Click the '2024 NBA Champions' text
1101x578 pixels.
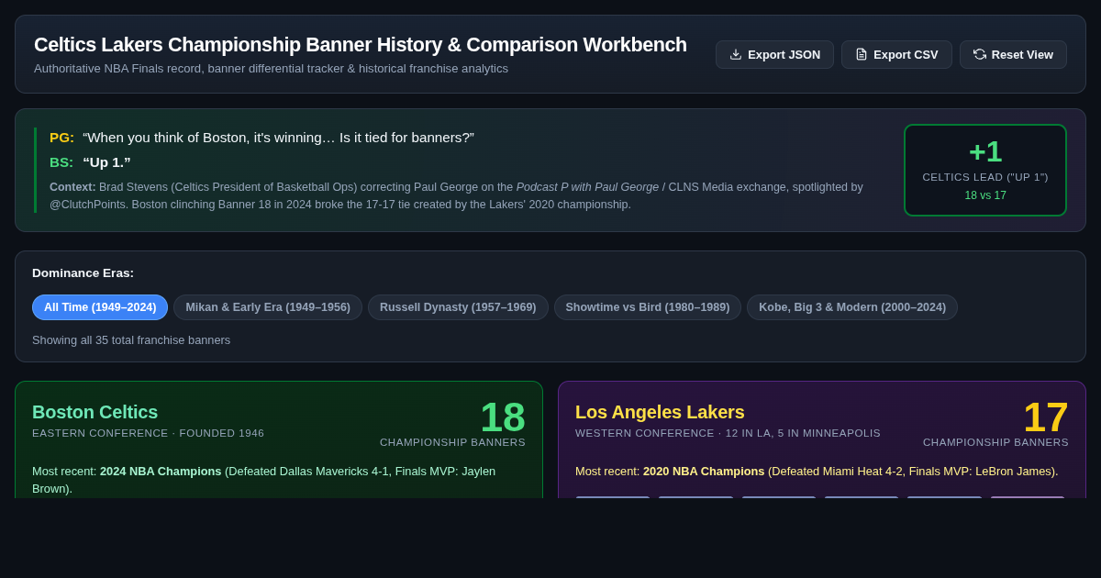pyautogui.click(x=161, y=471)
